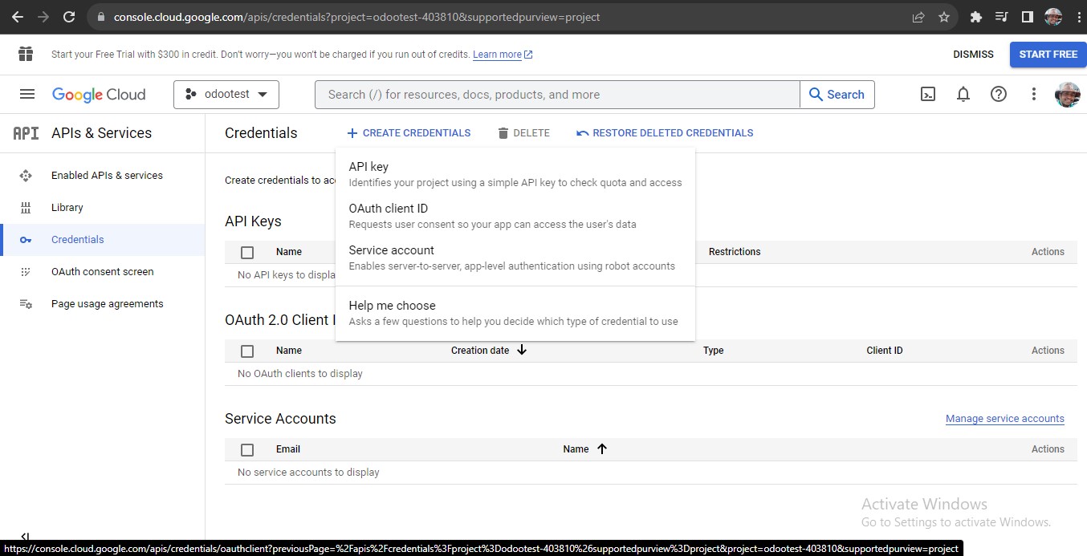This screenshot has width=1087, height=556.
Task: Click the Restrictions column header
Action: [x=735, y=252]
